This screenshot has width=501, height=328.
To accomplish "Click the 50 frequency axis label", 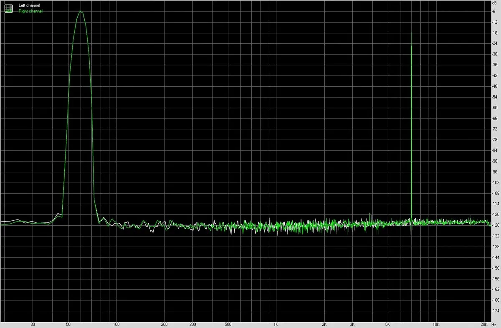I will click(68, 324).
